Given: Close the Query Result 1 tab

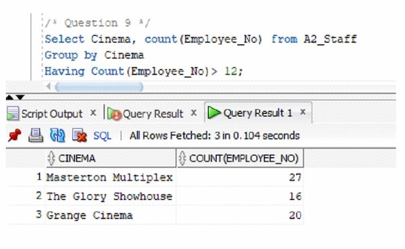Looking at the screenshot, I should [303, 112].
